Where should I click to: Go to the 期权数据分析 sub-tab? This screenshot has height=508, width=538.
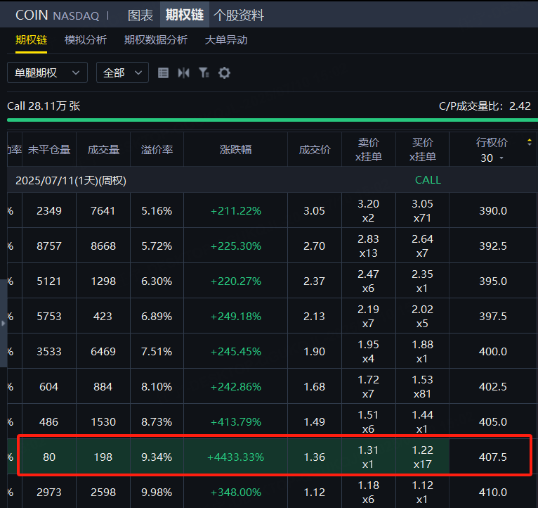click(x=156, y=40)
